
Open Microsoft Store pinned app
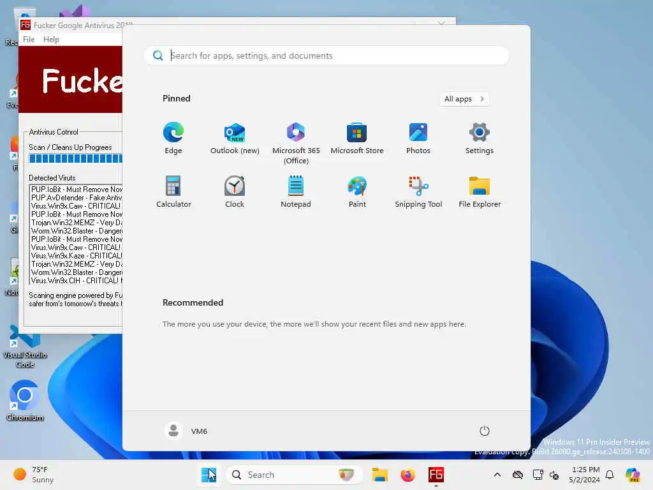point(357,138)
